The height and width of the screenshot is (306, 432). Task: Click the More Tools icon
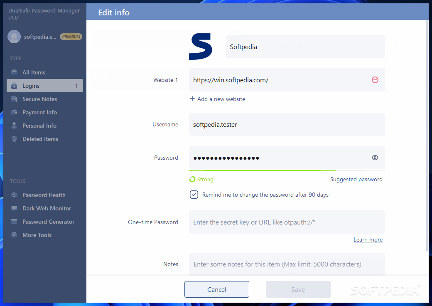(x=14, y=235)
